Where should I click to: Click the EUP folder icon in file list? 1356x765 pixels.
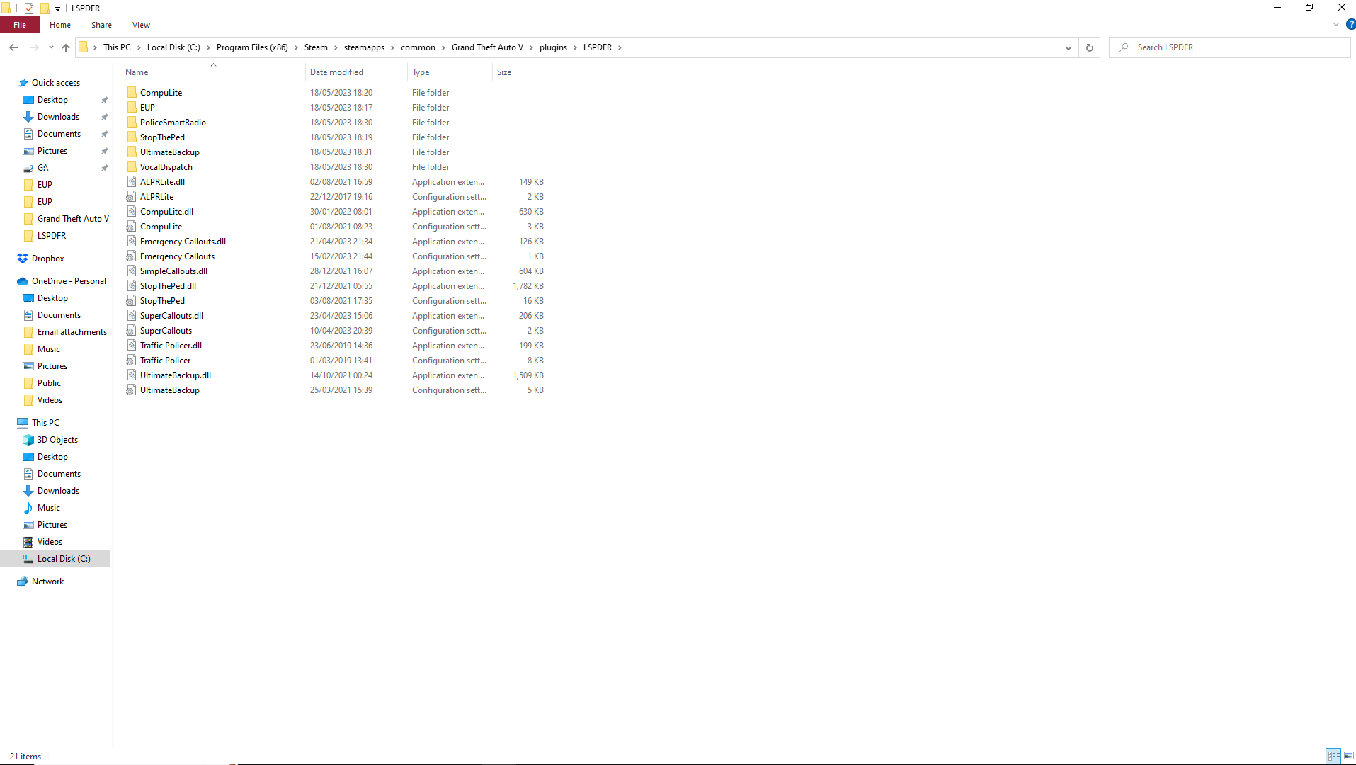pos(132,108)
